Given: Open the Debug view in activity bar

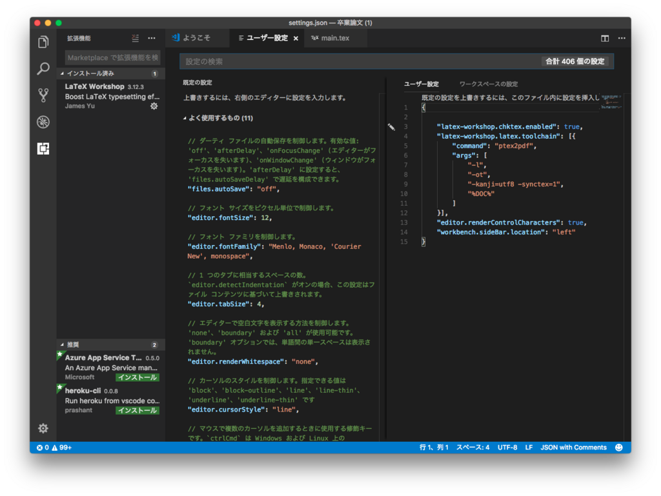Looking at the screenshot, I should (43, 122).
